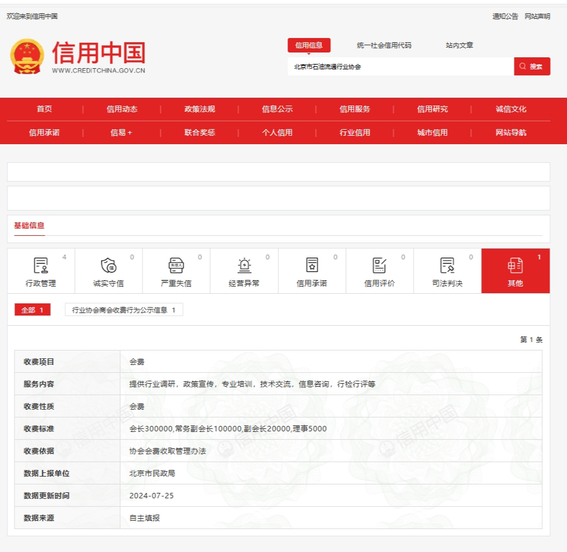Go to 政策法规 in navigation bar

tap(200, 109)
